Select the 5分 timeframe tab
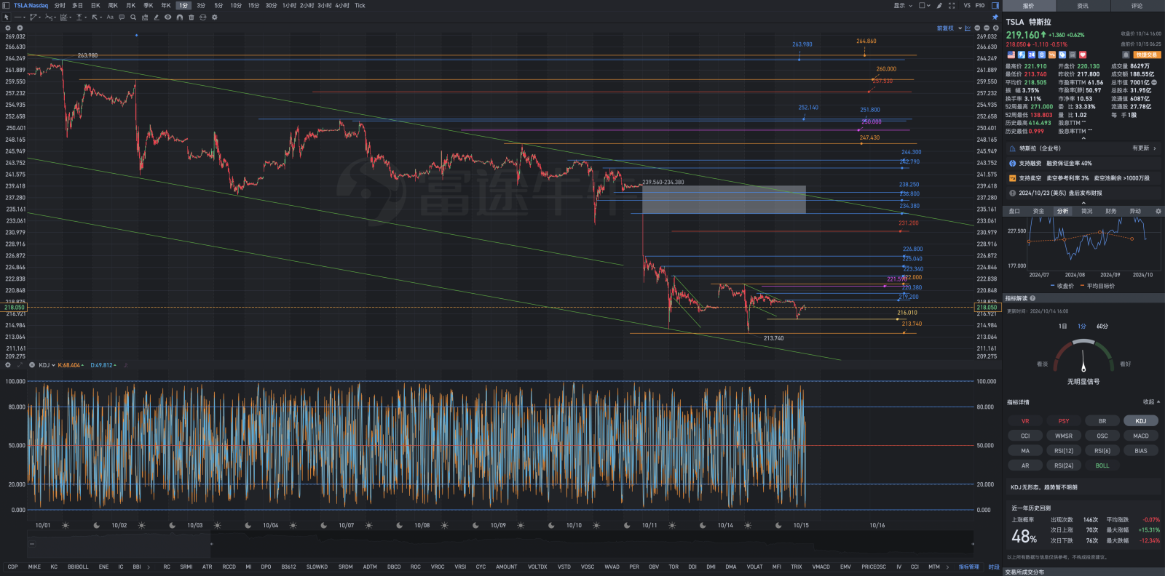This screenshot has height=576, width=1165. coord(218,5)
